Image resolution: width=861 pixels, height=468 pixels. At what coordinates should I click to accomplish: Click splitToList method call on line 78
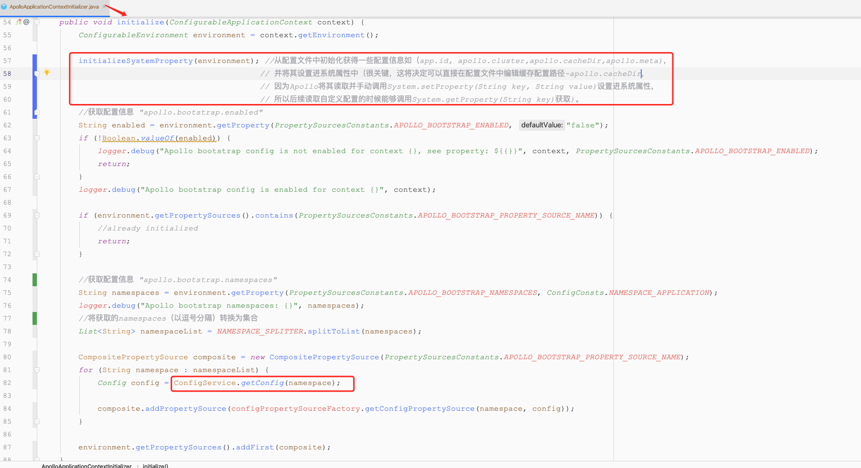click(334, 331)
